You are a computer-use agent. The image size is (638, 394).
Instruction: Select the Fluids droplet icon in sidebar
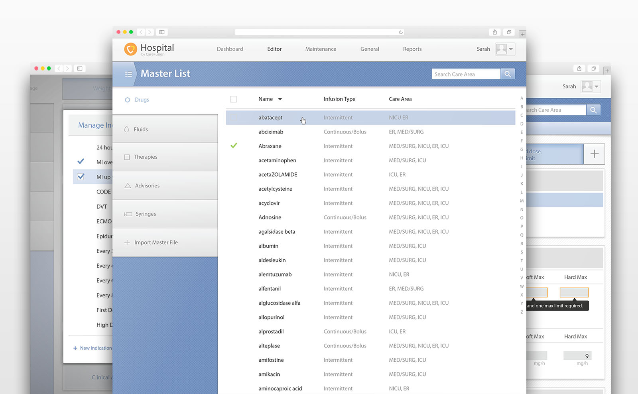[x=126, y=129]
